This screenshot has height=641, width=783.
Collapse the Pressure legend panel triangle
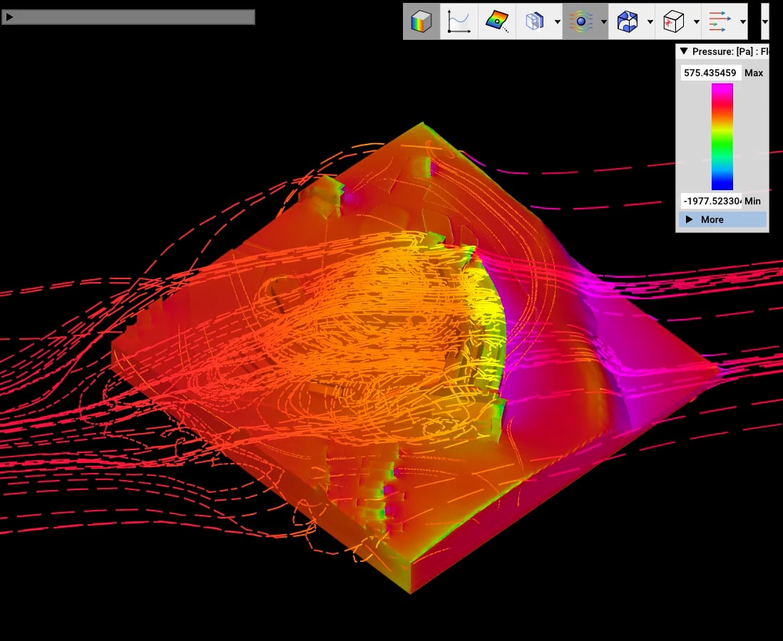point(684,51)
